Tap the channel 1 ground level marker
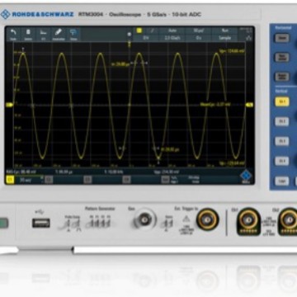The height and width of the screenshot is (297, 297). point(9,105)
